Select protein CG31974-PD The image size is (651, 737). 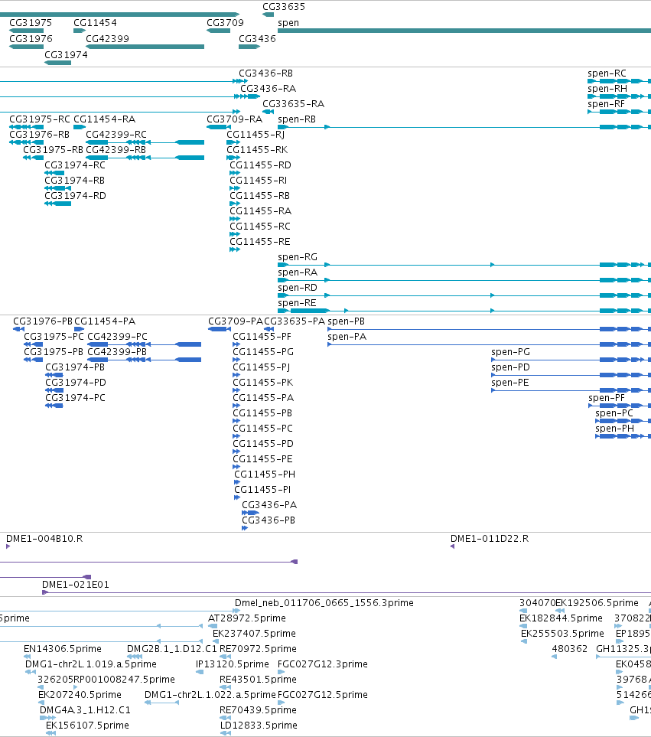[x=75, y=383]
